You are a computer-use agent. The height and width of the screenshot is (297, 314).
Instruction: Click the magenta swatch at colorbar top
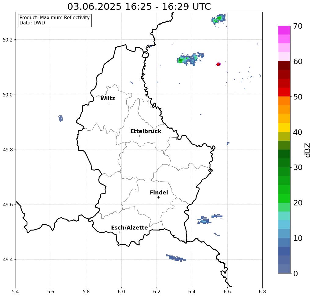tap(284, 30)
